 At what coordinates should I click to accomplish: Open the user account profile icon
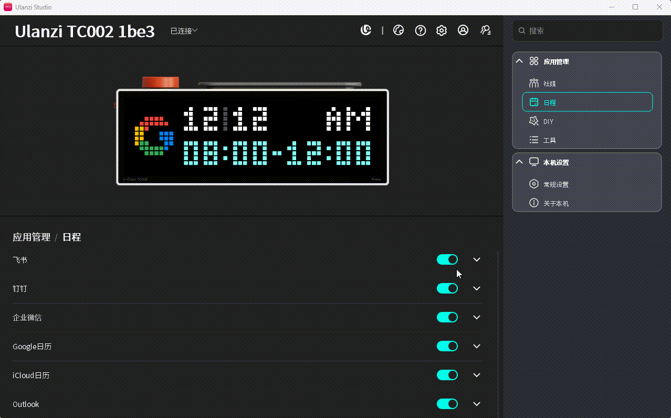pos(463,30)
